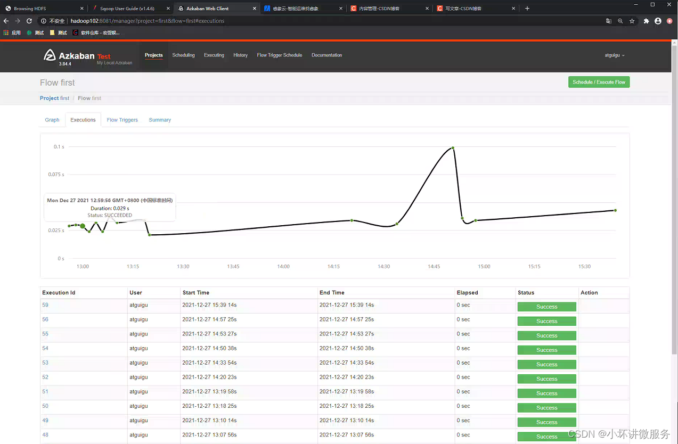Open Flow Trigger Schedule nav item
Screen dimensions: 678x444
click(280, 55)
